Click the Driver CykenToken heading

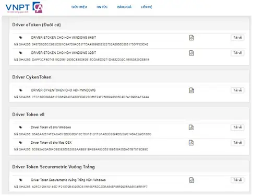(x=32, y=77)
